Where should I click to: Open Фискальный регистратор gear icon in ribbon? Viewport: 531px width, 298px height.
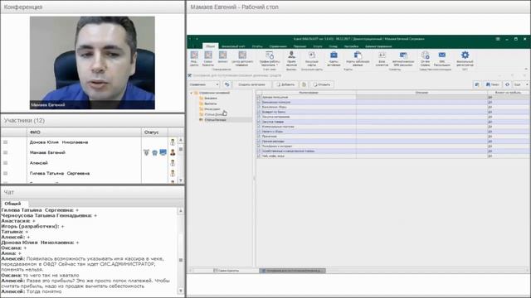point(465,55)
